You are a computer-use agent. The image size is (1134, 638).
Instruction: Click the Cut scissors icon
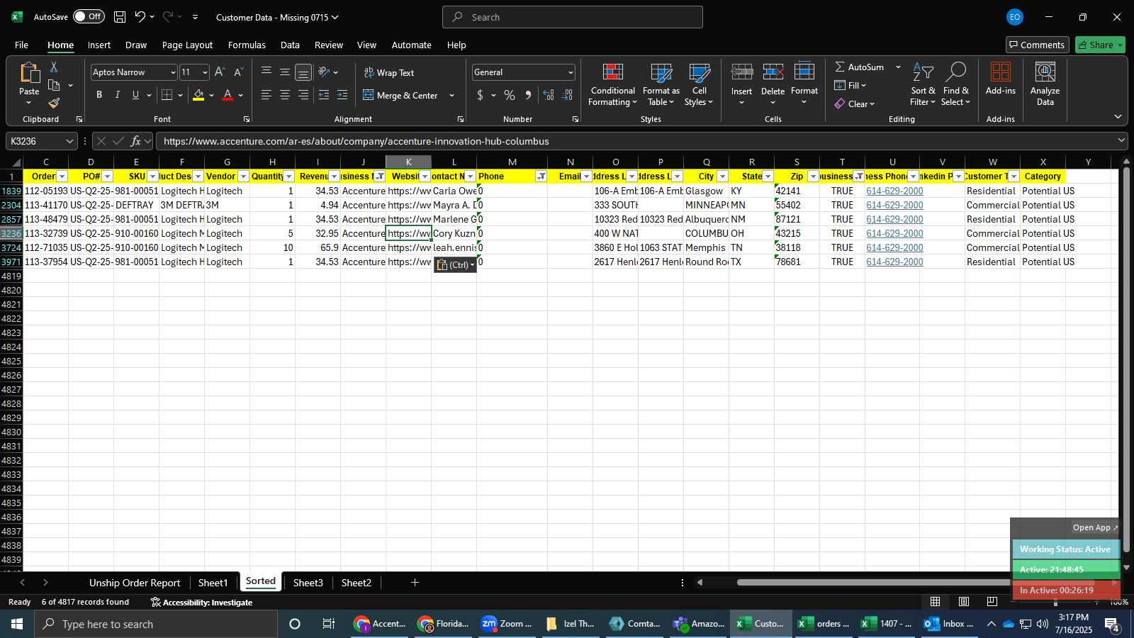pyautogui.click(x=54, y=67)
